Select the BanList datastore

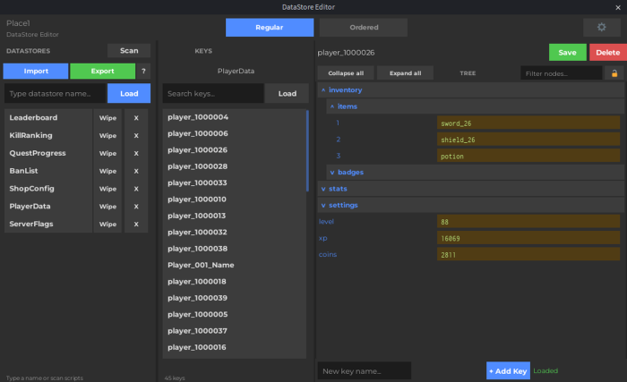click(48, 171)
